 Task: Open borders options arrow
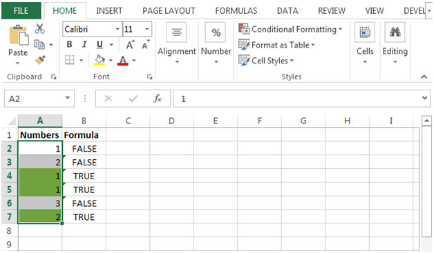click(x=81, y=60)
